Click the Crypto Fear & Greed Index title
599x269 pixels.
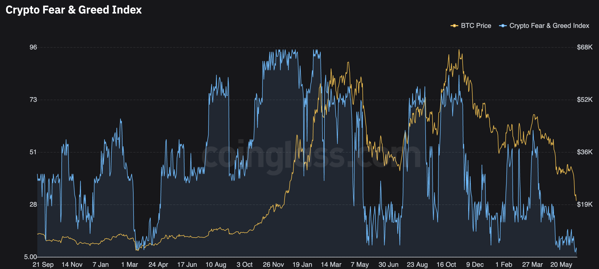pos(74,10)
